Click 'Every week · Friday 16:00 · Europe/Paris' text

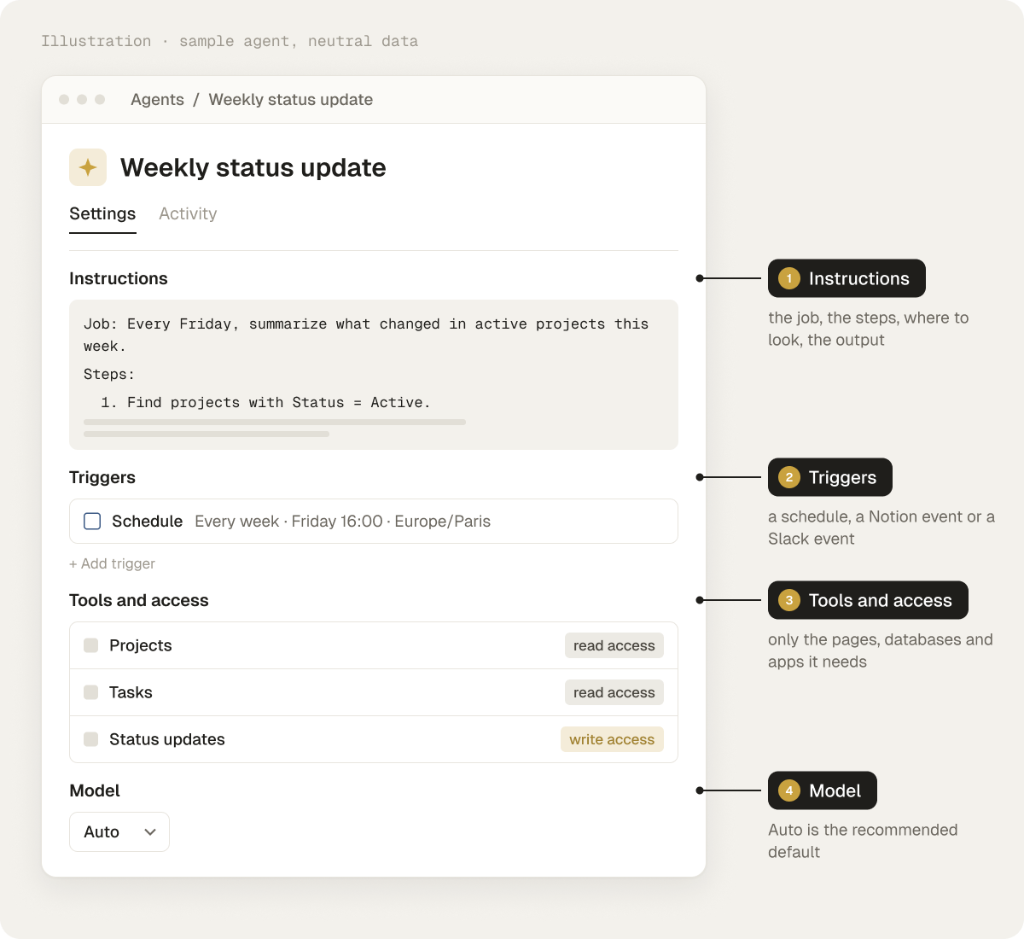343,522
